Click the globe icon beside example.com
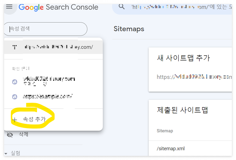This screenshot has height=160, width=236. pyautogui.click(x=15, y=97)
